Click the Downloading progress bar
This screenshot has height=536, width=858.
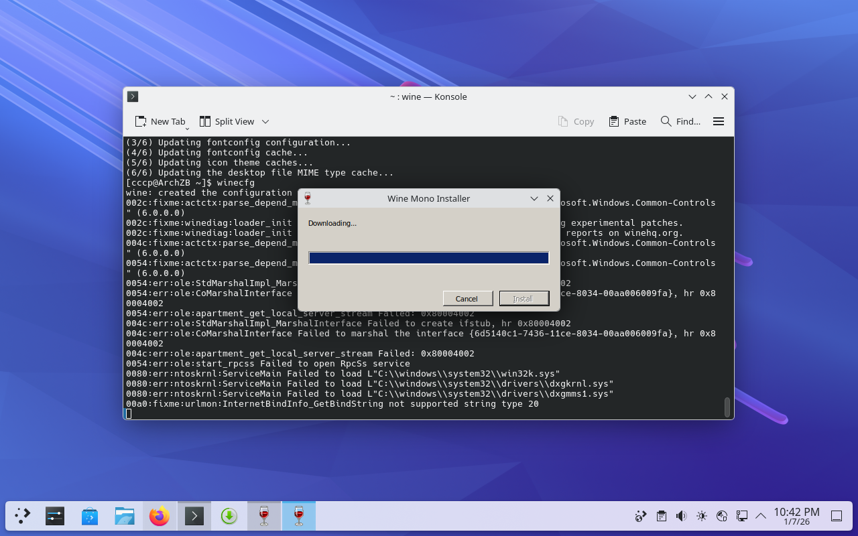point(428,258)
